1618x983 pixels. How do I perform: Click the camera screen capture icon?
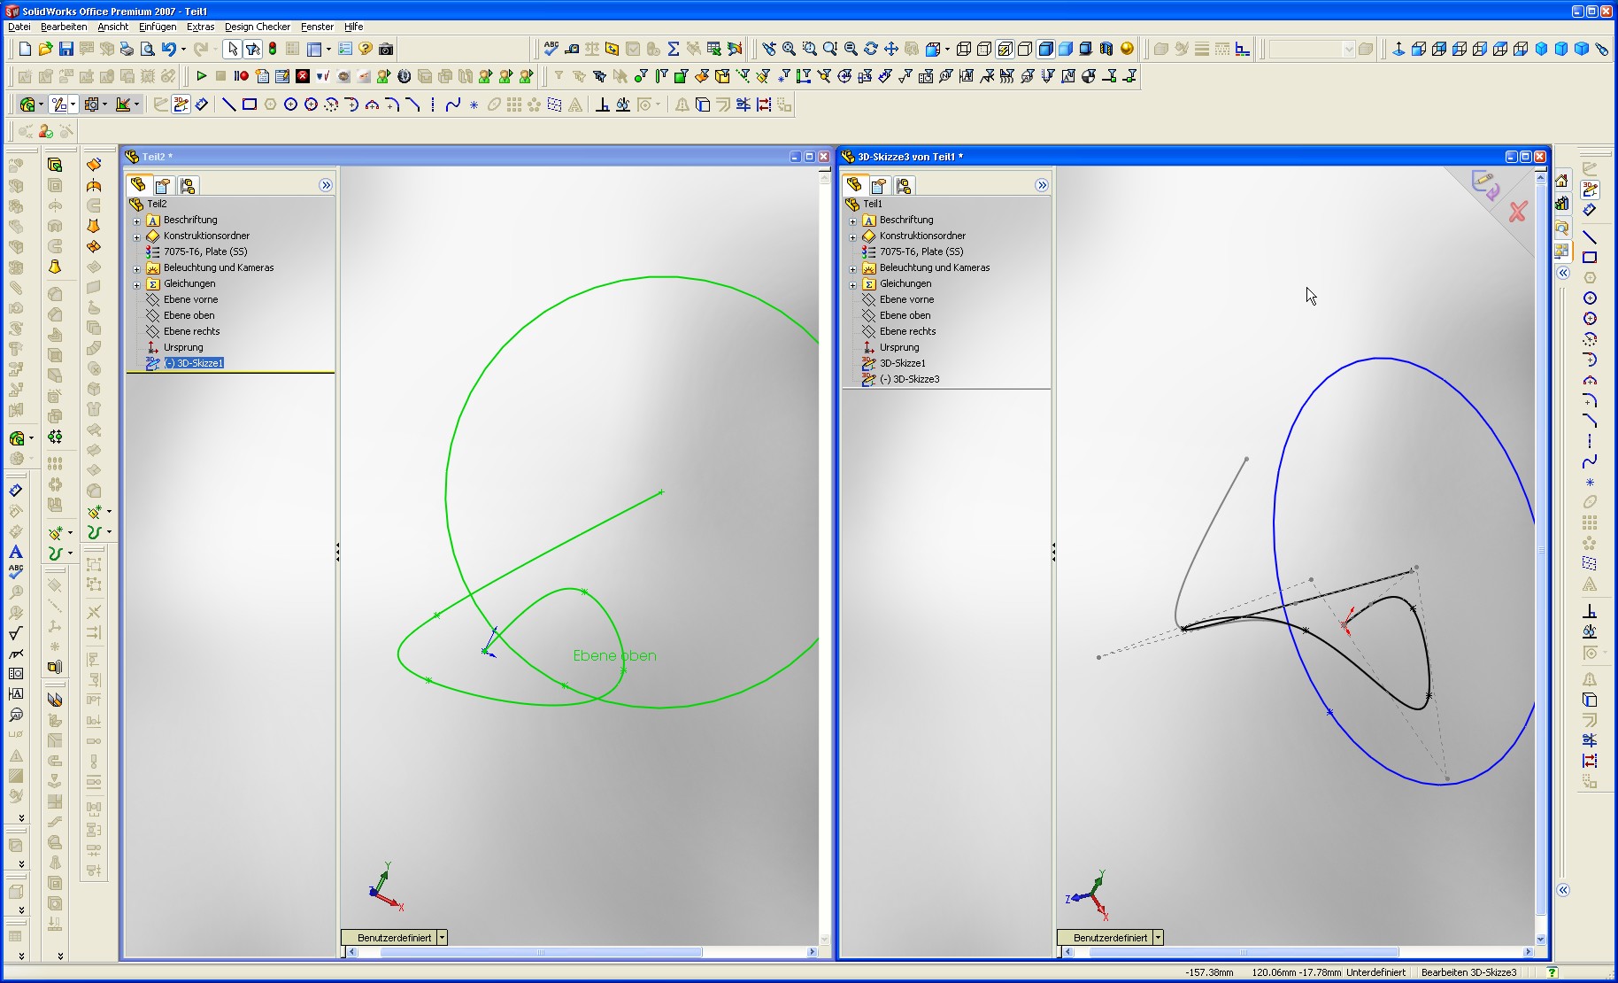386,50
